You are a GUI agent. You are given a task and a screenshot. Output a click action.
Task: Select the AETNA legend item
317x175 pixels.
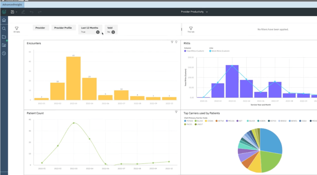(x=219, y=121)
